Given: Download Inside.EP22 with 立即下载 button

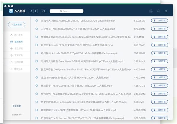Looking at the screenshot, I should point(160,45).
